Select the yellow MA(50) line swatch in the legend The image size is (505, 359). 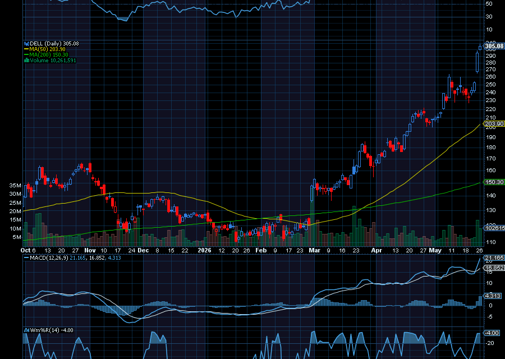point(26,49)
